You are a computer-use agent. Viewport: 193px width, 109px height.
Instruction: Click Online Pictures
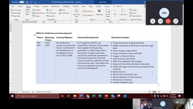[x=39, y=13]
